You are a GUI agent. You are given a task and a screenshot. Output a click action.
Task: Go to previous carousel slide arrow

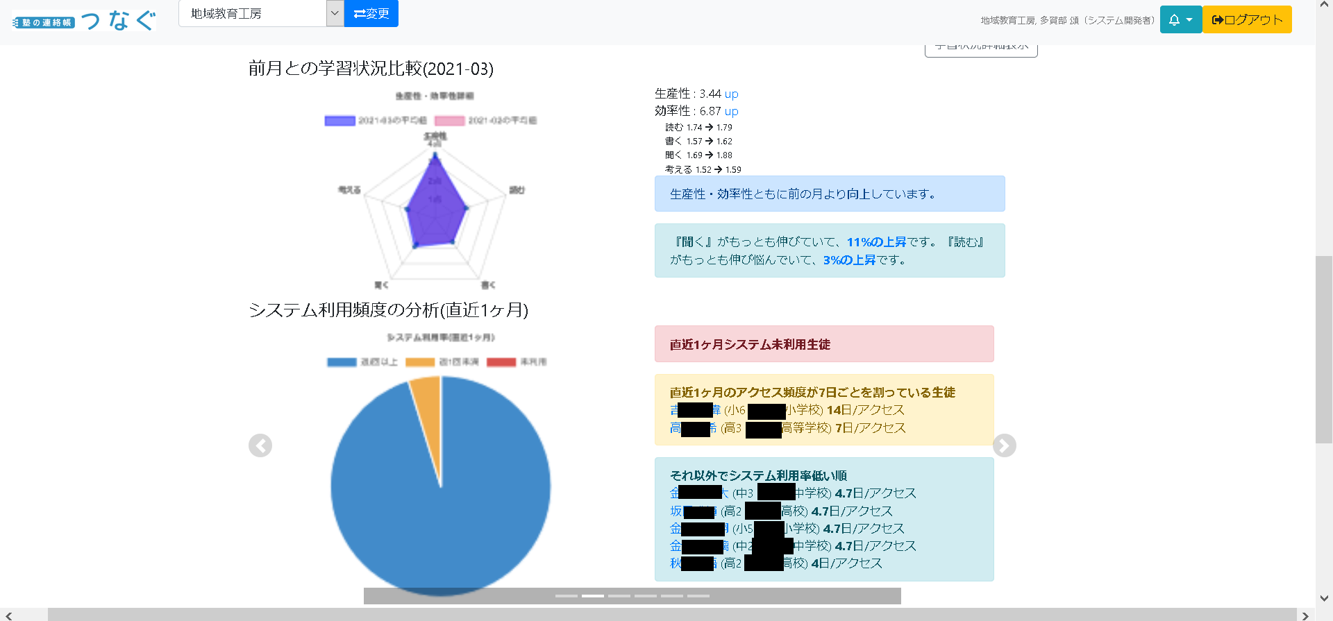(260, 445)
